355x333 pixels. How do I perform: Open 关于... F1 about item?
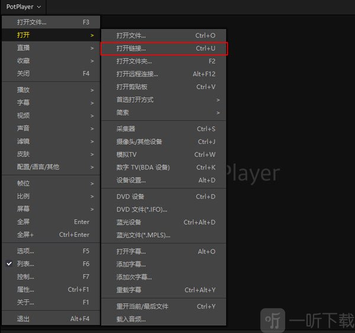tap(51, 302)
